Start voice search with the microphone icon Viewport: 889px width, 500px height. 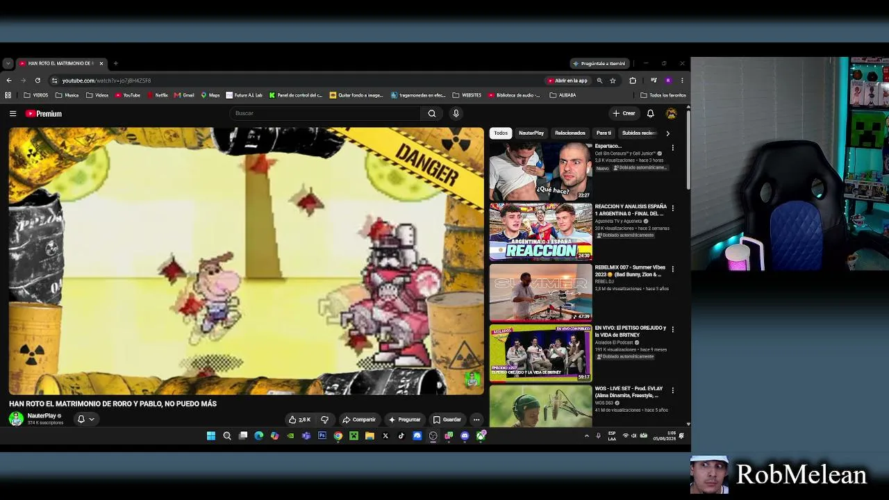pos(456,113)
